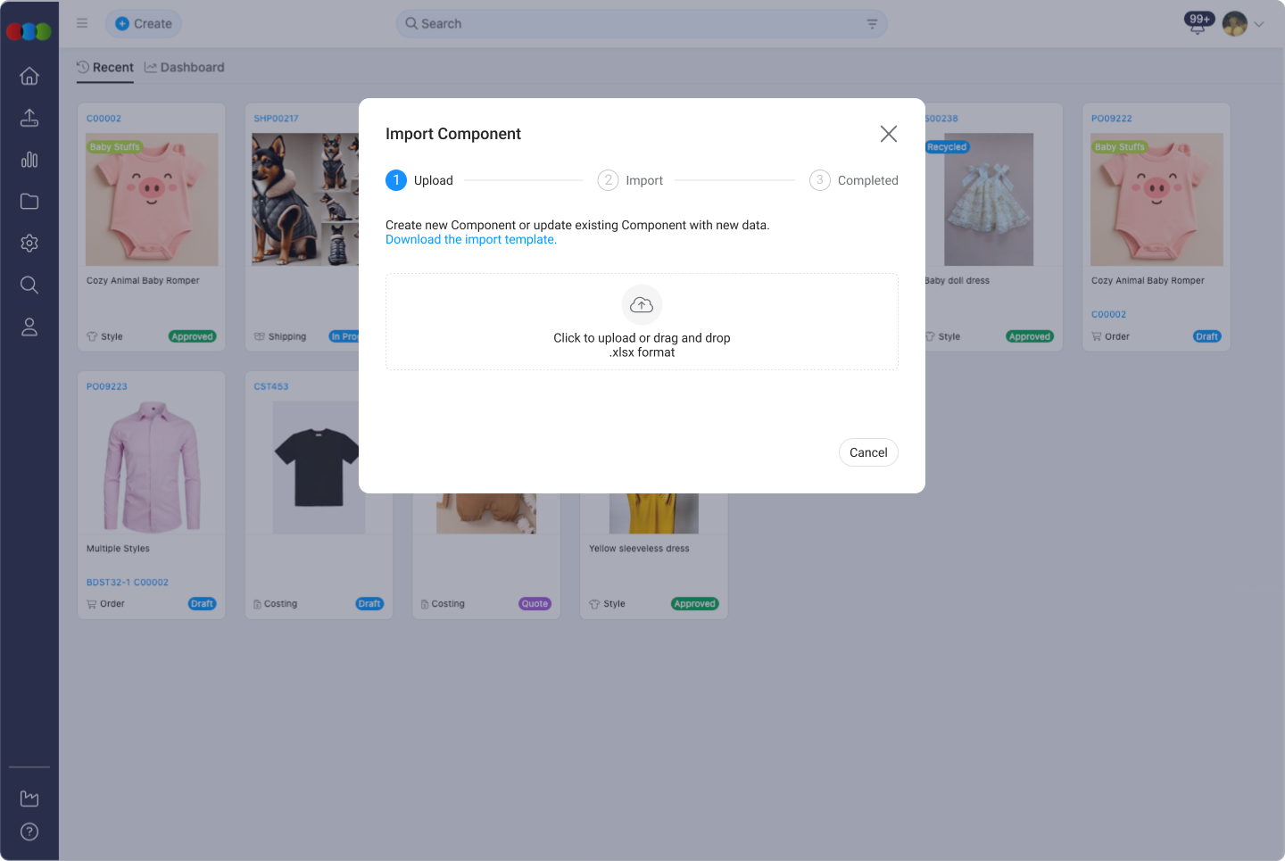Select the upload icon in the sidebar
This screenshot has height=861, width=1285.
coord(29,118)
